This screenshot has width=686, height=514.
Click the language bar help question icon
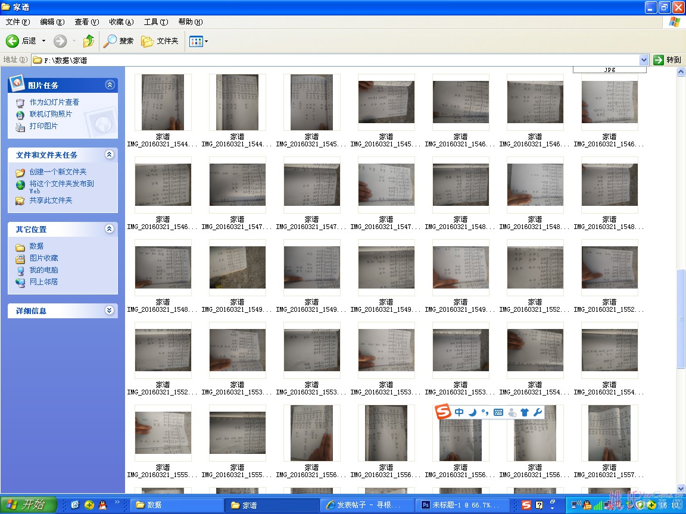(x=540, y=505)
